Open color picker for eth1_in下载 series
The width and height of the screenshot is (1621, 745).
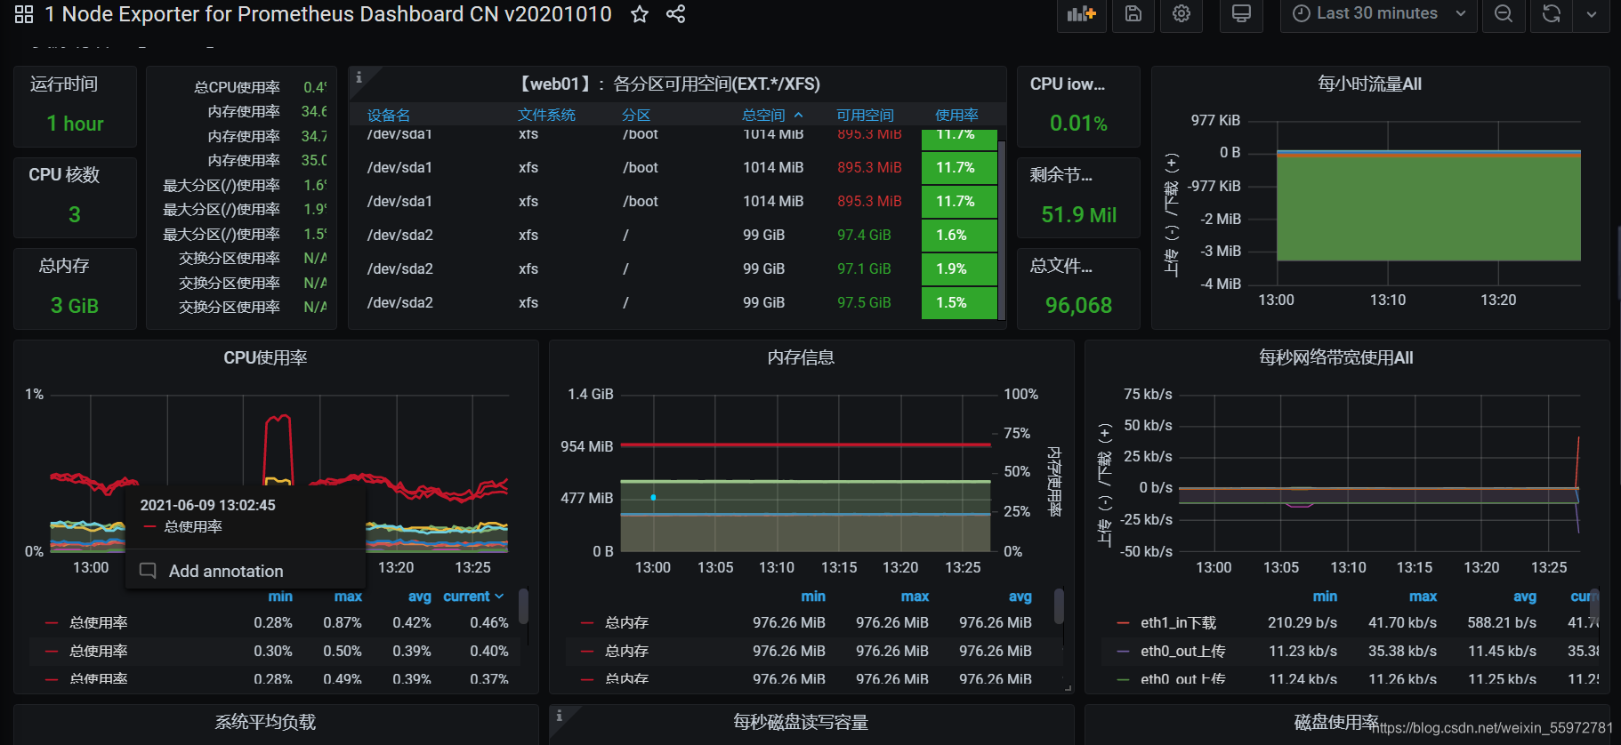(1123, 623)
